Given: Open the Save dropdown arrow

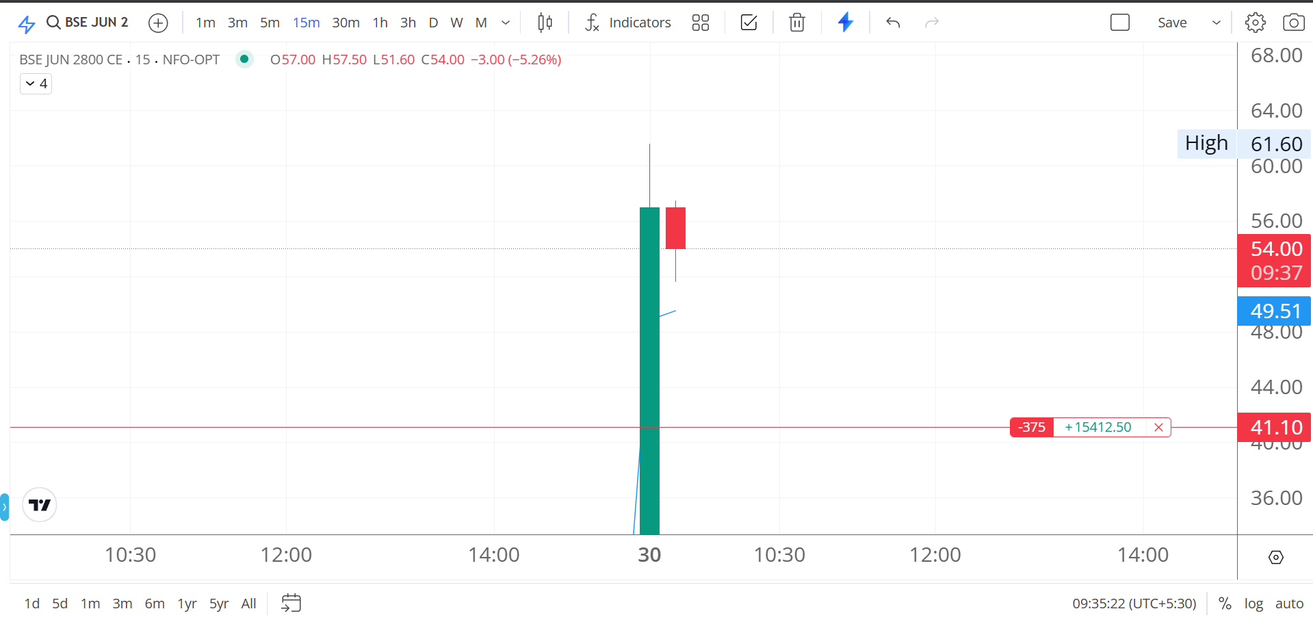Looking at the screenshot, I should pyautogui.click(x=1216, y=23).
